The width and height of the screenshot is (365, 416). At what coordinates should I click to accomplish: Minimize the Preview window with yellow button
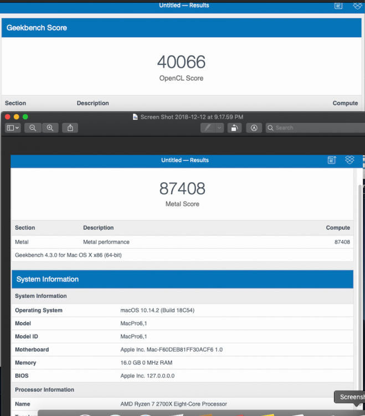pos(17,117)
